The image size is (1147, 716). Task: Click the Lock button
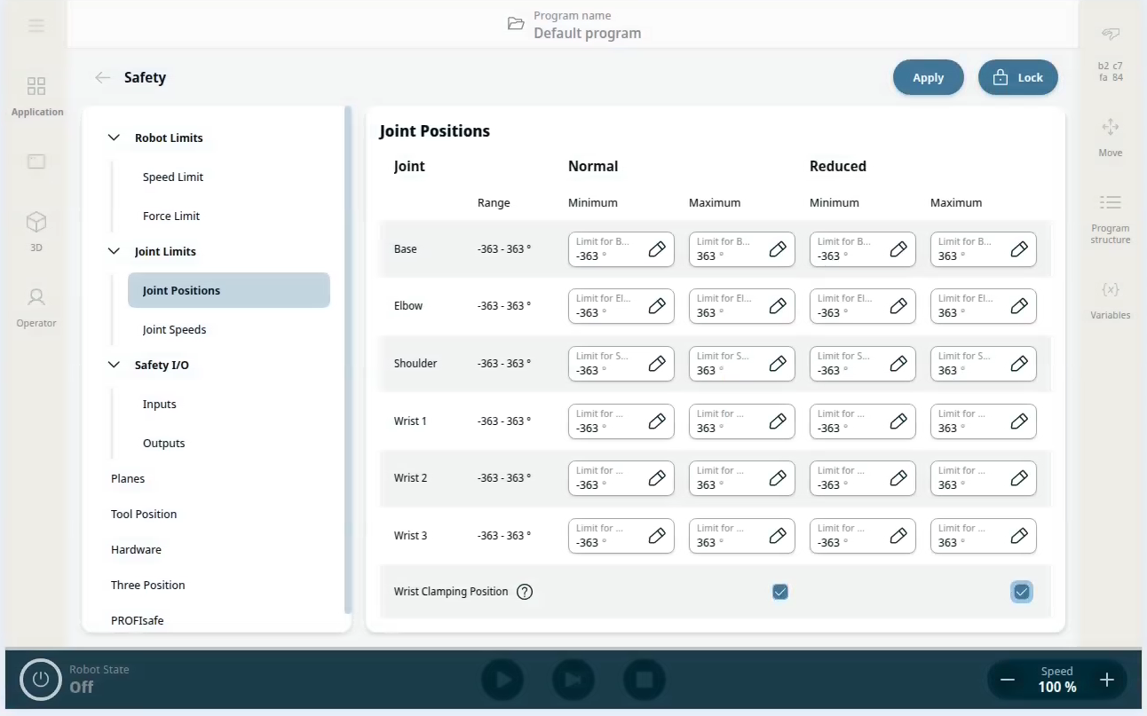click(1017, 77)
